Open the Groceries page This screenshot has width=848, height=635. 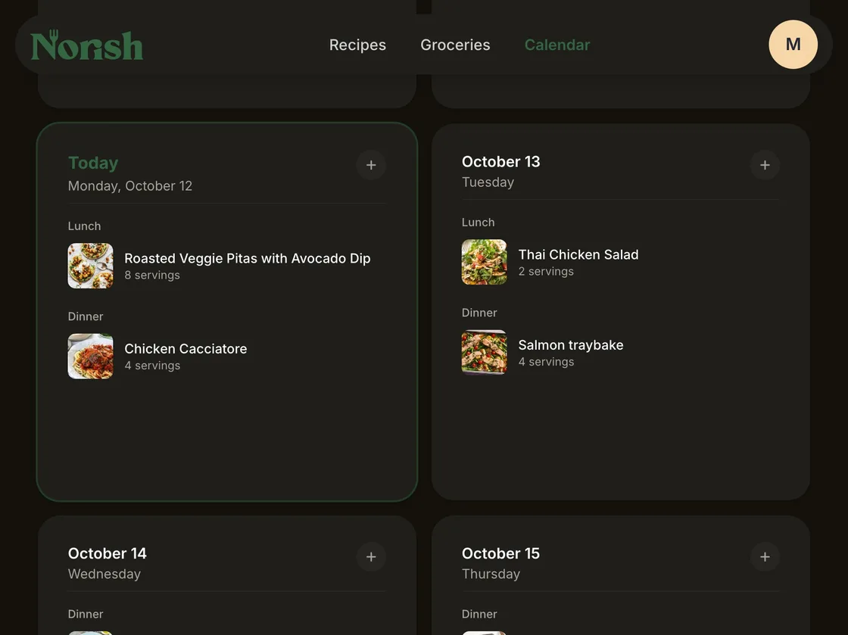click(x=455, y=45)
